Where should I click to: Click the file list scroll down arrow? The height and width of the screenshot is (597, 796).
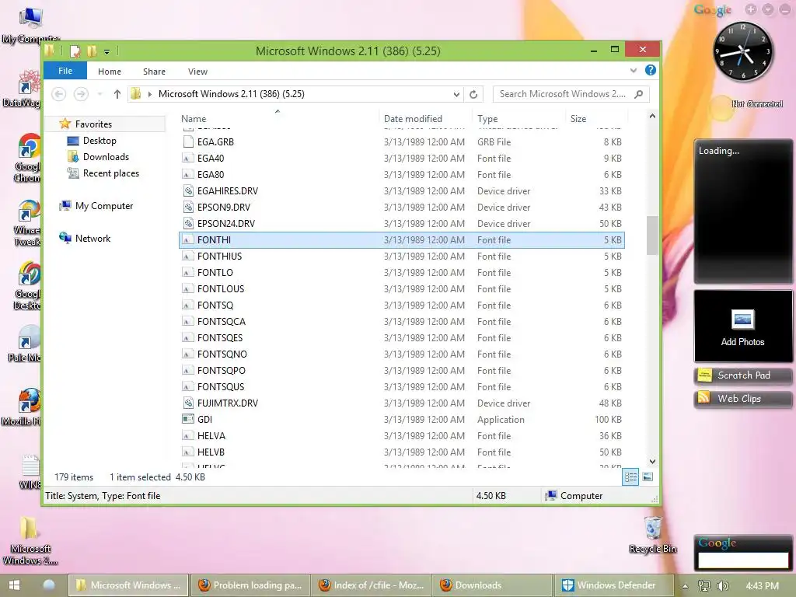[652, 462]
